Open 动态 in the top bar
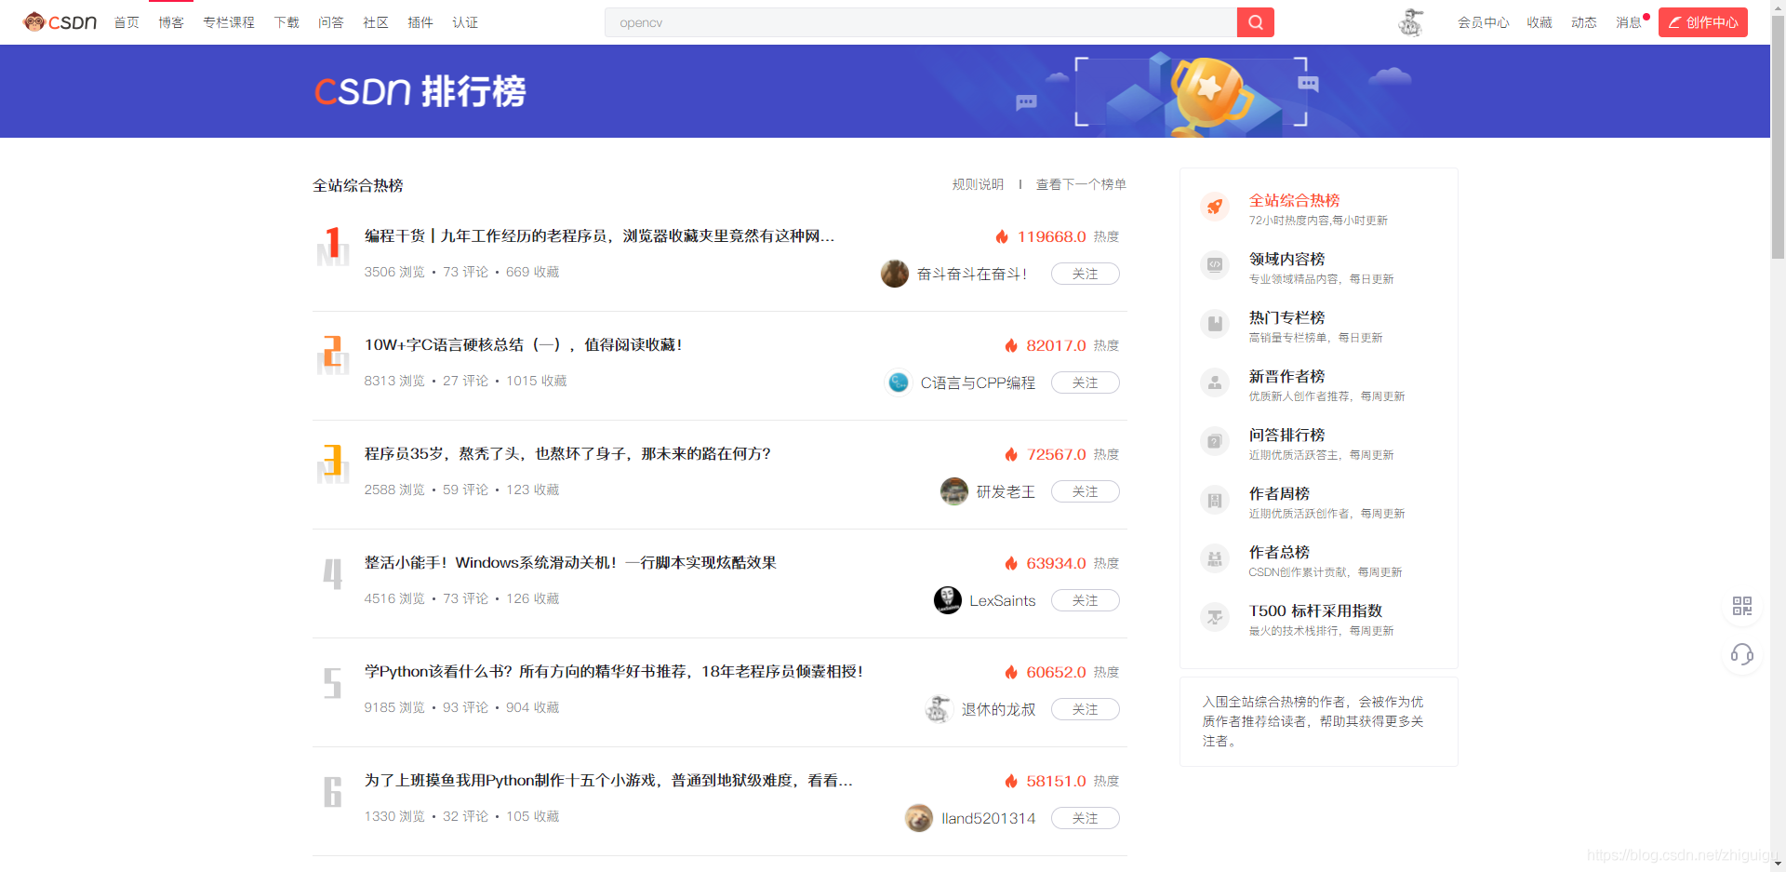Viewport: 1786px width, 872px height. (x=1584, y=22)
